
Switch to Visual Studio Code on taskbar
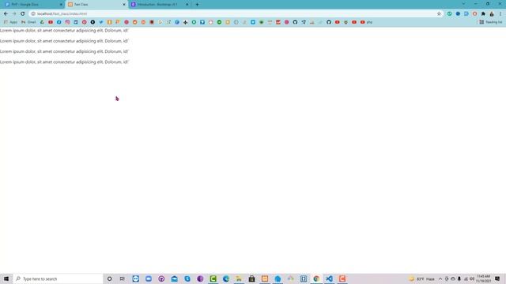329,278
